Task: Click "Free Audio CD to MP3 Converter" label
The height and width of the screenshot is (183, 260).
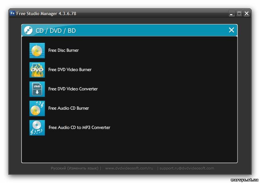Action: coord(79,127)
